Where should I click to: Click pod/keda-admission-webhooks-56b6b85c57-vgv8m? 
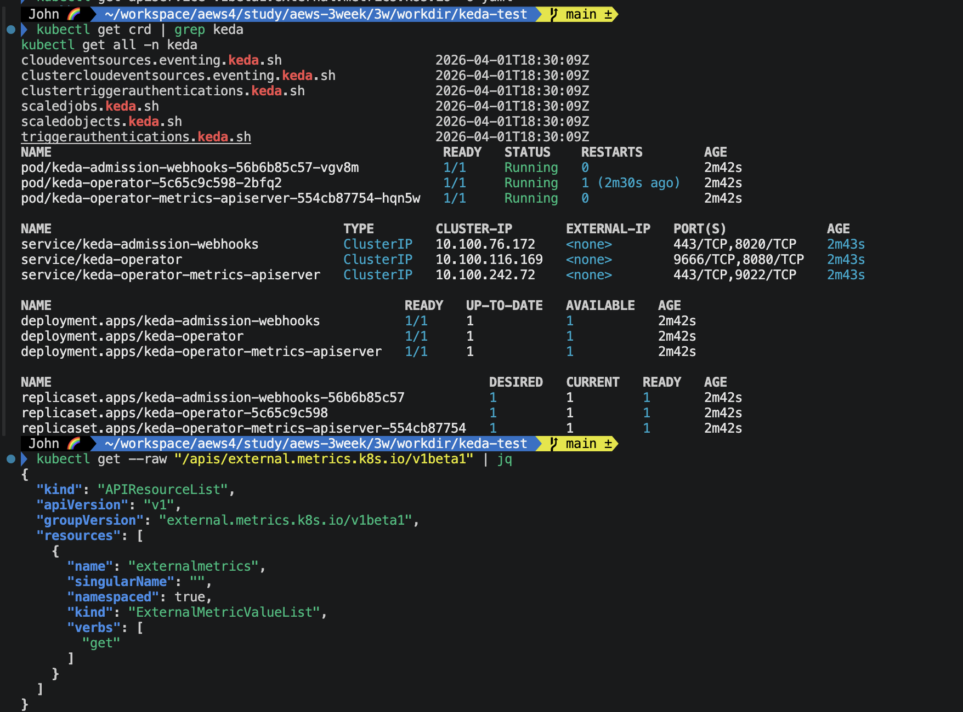tap(190, 168)
